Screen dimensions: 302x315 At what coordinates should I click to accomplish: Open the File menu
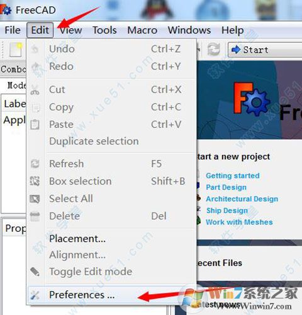tap(13, 30)
